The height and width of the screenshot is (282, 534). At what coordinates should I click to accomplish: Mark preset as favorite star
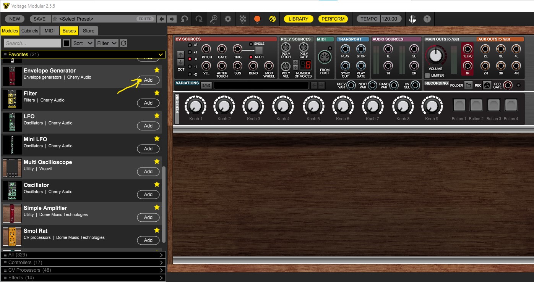tap(55, 19)
